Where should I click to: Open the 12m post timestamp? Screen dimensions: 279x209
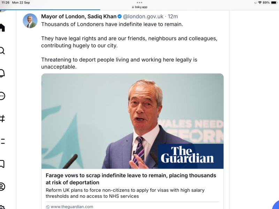coord(173,16)
